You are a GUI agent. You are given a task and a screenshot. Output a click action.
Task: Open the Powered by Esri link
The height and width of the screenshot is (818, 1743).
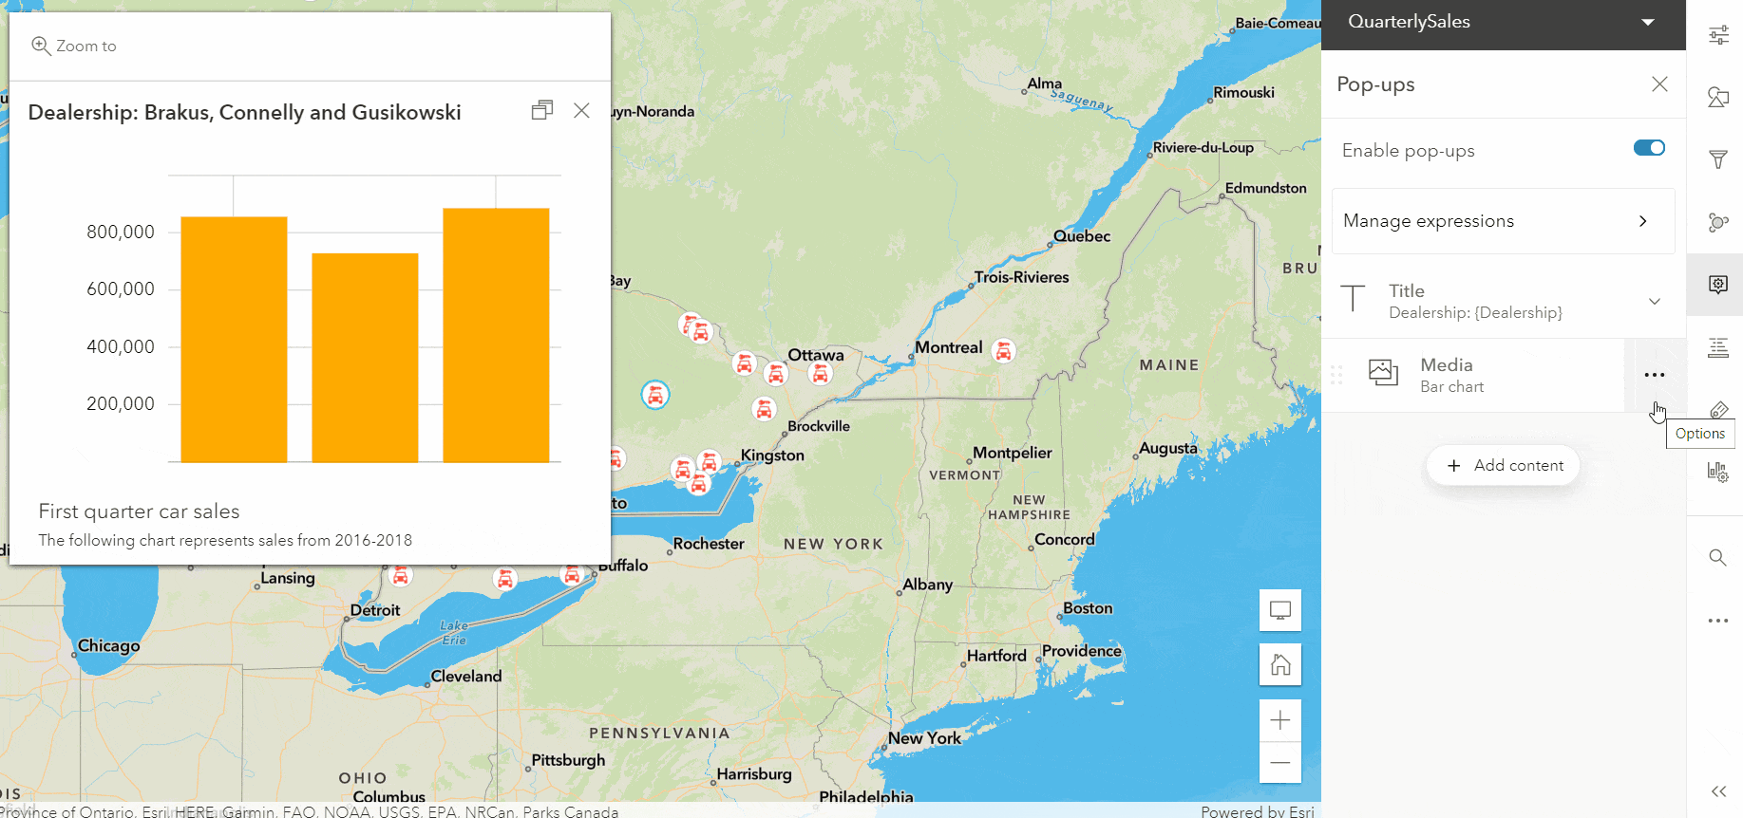coord(1258,811)
